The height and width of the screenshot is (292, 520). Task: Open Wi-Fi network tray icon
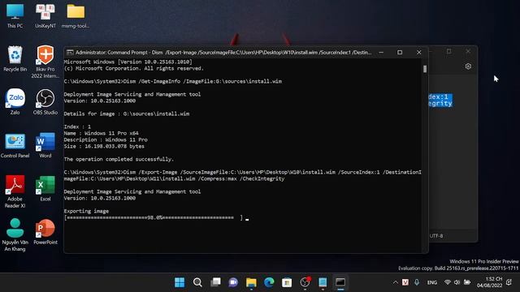448,282
